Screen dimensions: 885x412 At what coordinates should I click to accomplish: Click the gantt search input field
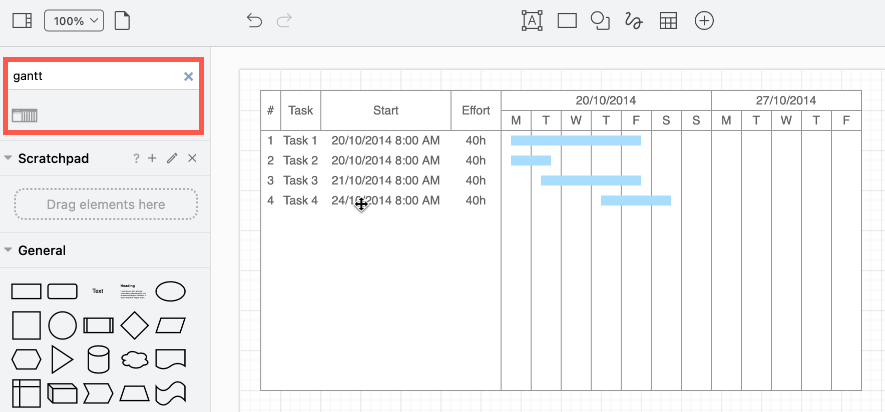(x=95, y=76)
